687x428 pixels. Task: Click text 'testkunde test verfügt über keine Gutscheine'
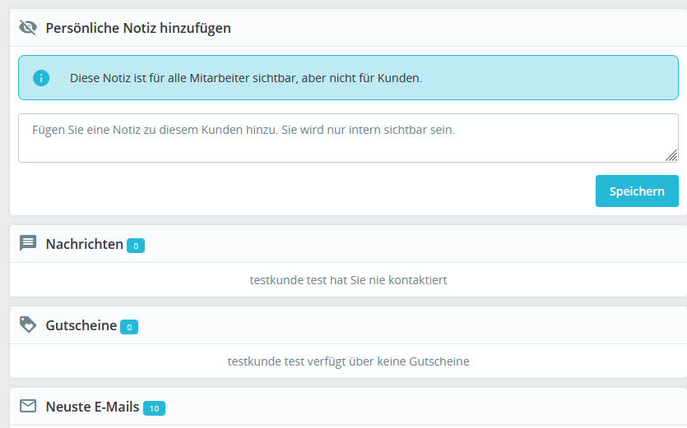click(x=348, y=361)
